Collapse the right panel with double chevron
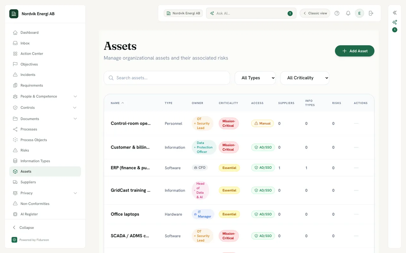 (395, 13)
